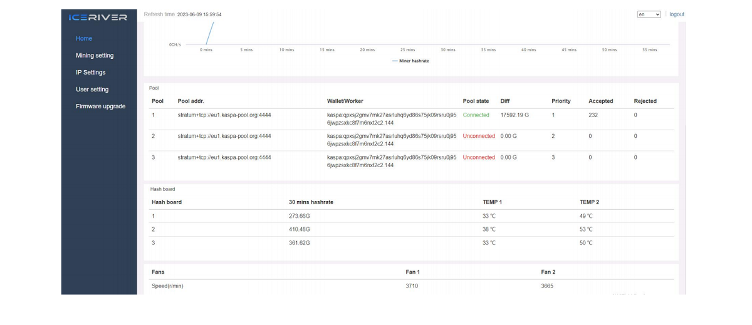
Task: Select pool 1 stratum address
Action: click(224, 115)
